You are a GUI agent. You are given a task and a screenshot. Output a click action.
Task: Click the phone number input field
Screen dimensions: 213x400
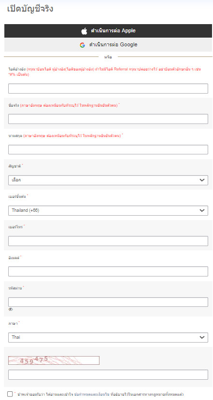(108, 241)
